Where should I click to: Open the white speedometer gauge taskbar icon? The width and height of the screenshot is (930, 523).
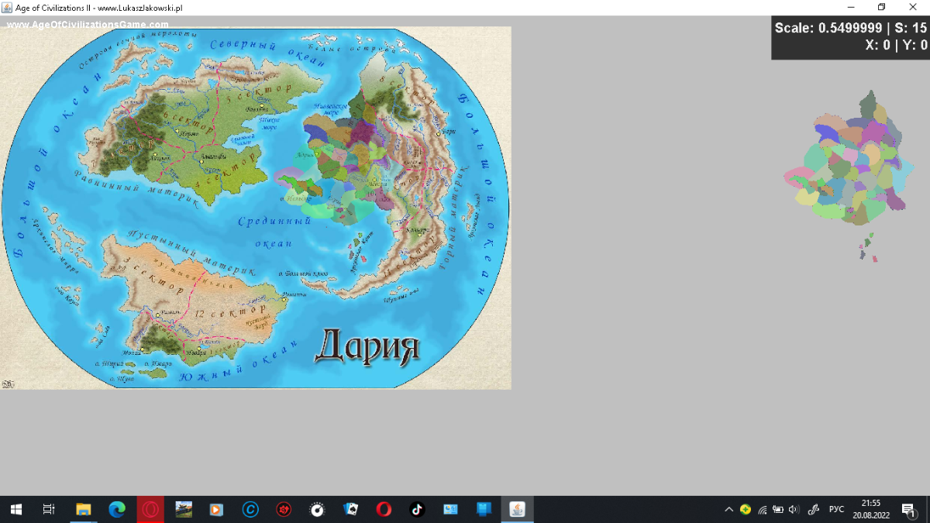click(317, 509)
